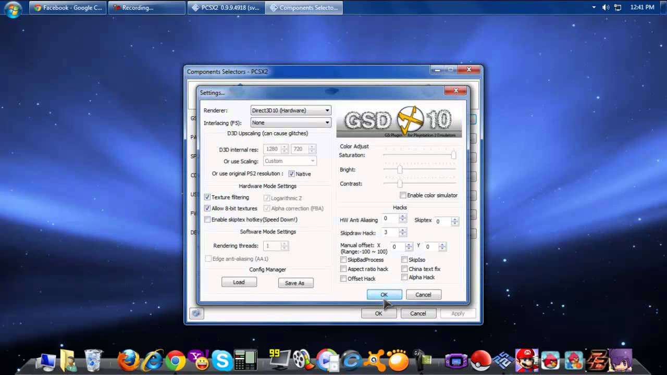Viewport: 667px width, 375px height.
Task: Click the Skipdraw Hack stepper
Action: [x=403, y=232]
